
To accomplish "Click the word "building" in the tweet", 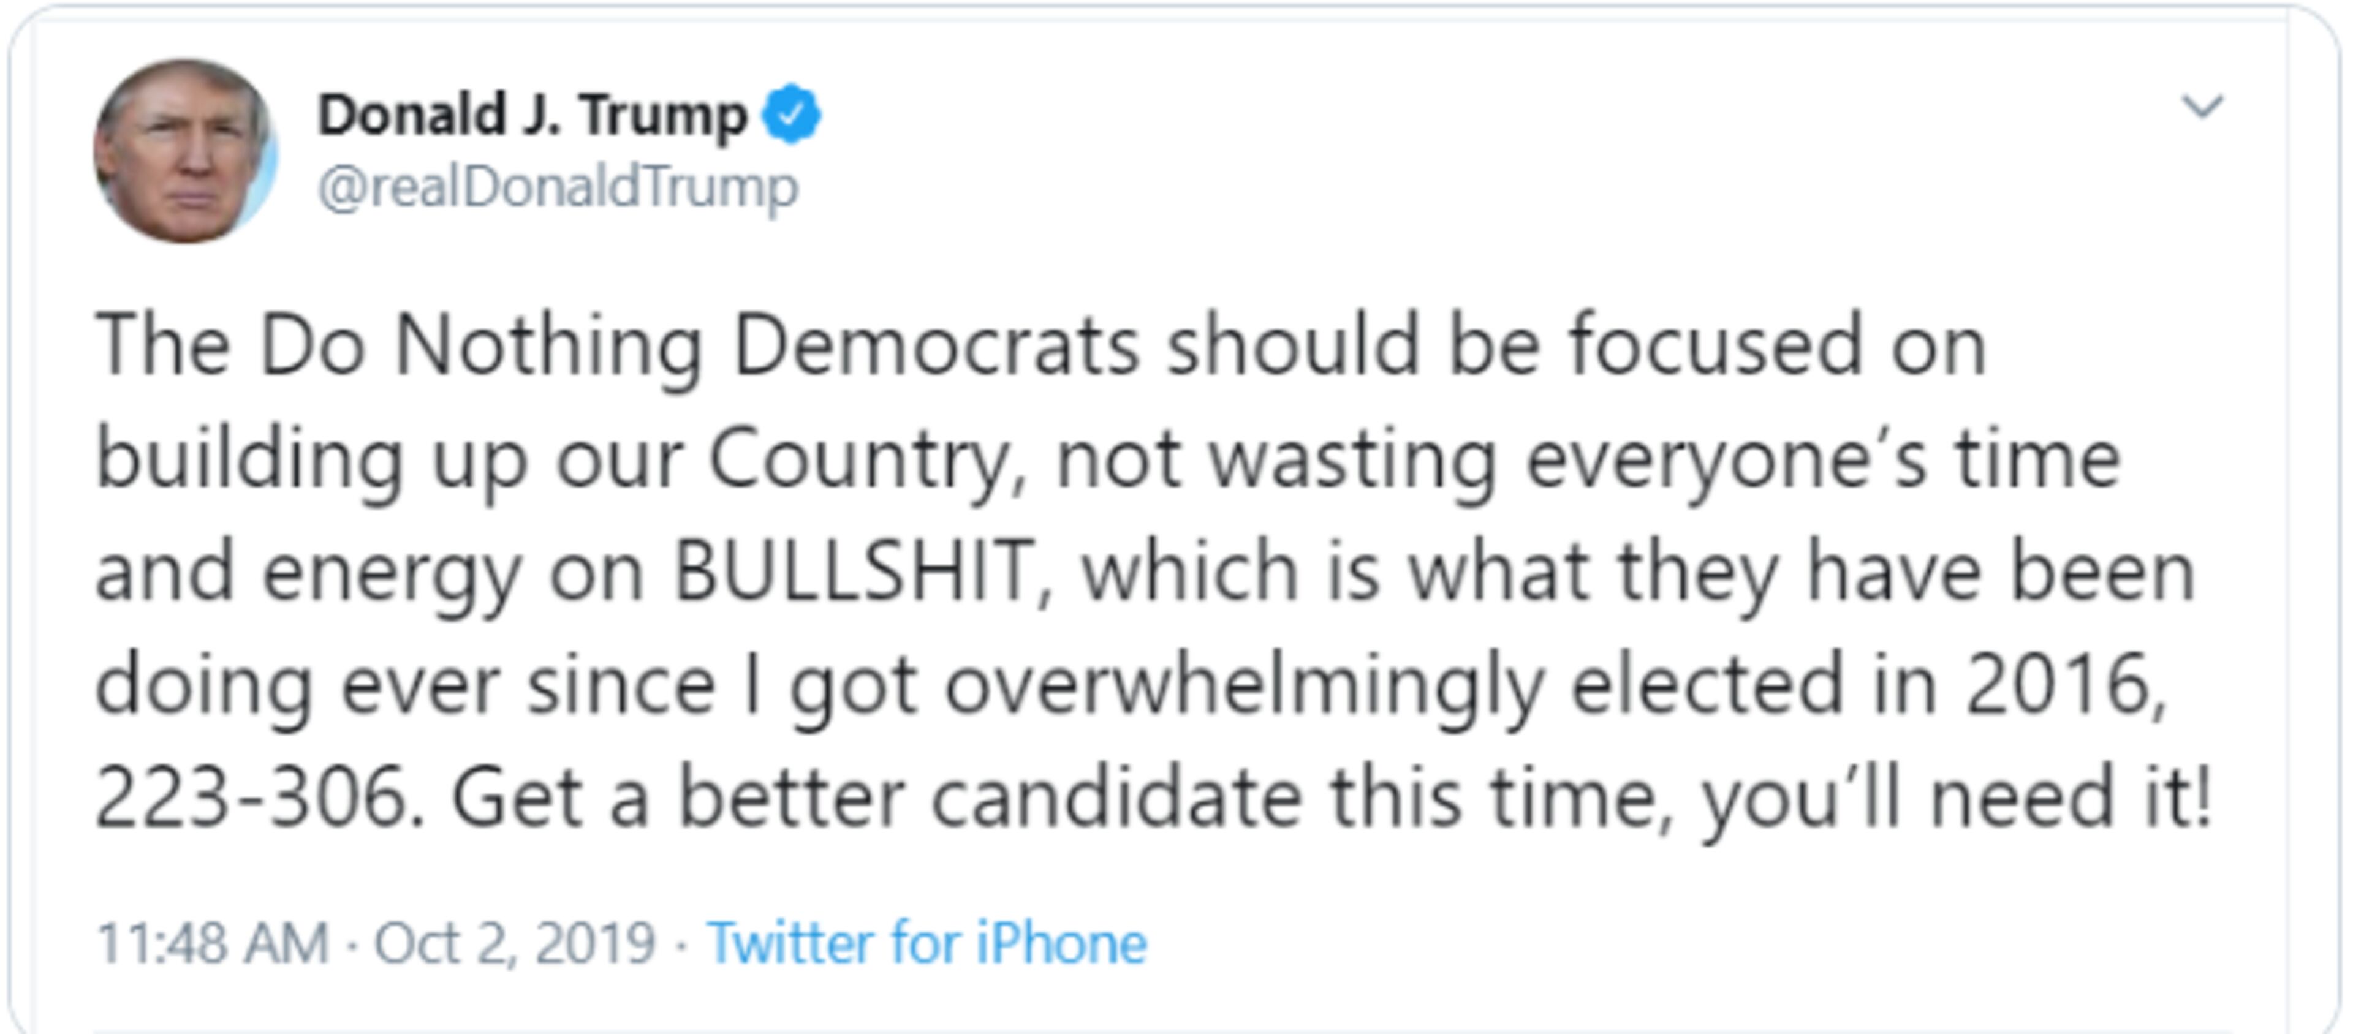I will [x=249, y=459].
